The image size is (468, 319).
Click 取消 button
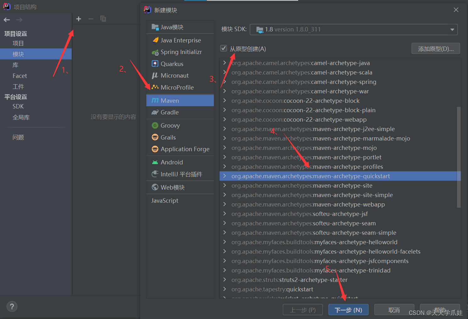[x=394, y=310]
